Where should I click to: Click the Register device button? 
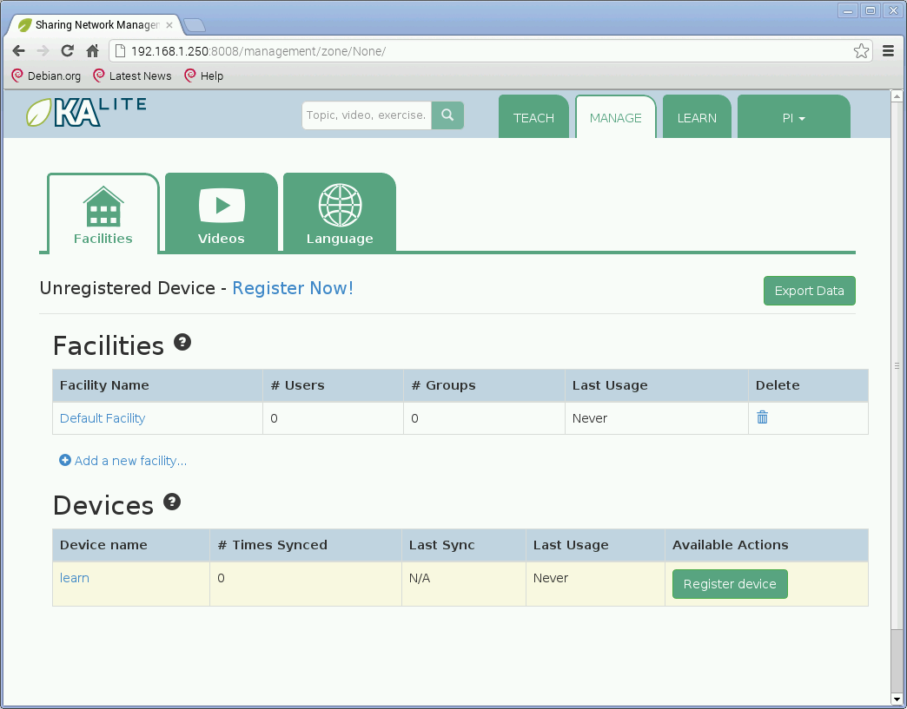tap(730, 584)
